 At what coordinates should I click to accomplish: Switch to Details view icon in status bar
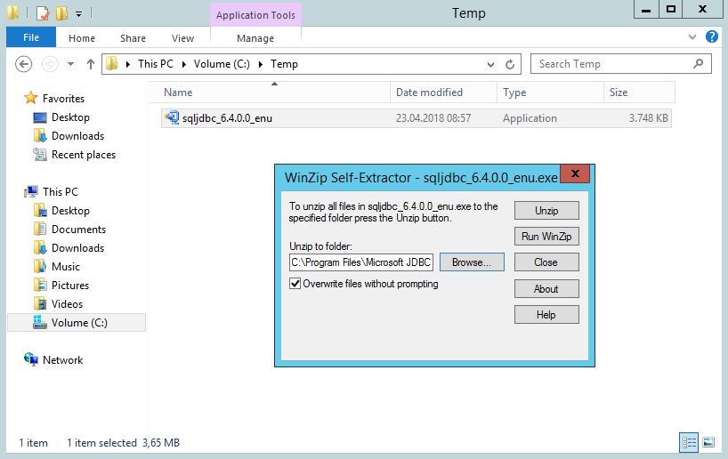point(689,442)
